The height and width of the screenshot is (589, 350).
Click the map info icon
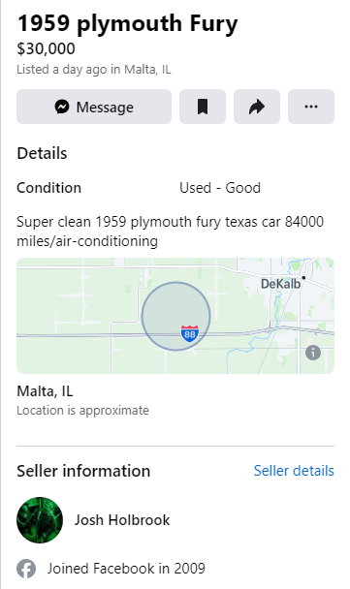[x=313, y=353]
